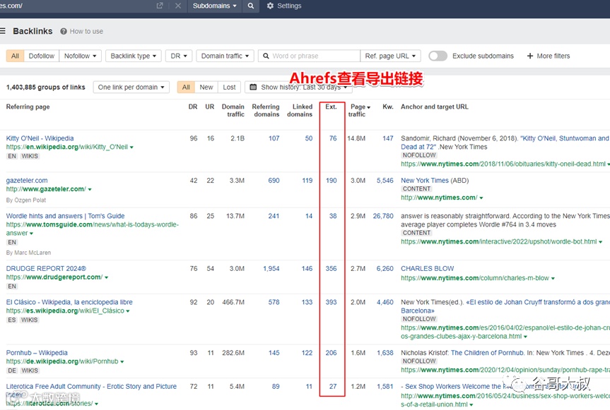Open Backlink type dropdown

click(x=134, y=56)
